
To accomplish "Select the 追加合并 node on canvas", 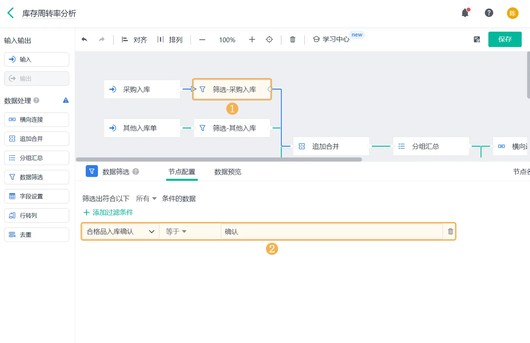I will tap(331, 146).
